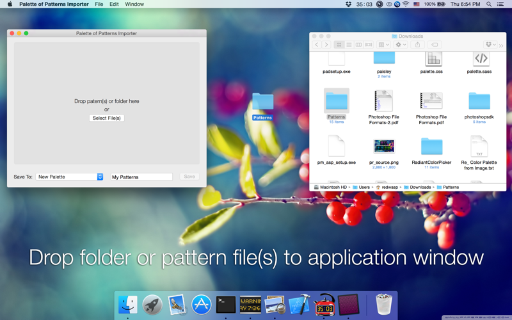This screenshot has height=320, width=512.
Task: Open Finder arrange-by dropdown
Action: pyautogui.click(x=383, y=45)
